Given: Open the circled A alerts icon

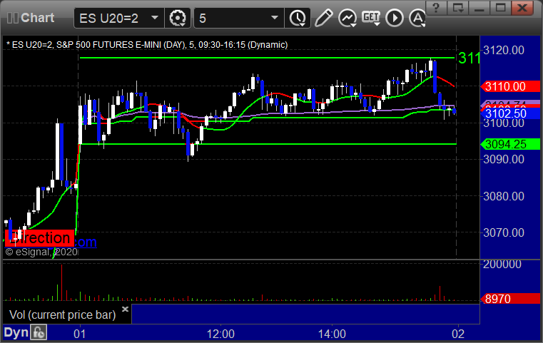Looking at the screenshot, I should pyautogui.click(x=417, y=18).
